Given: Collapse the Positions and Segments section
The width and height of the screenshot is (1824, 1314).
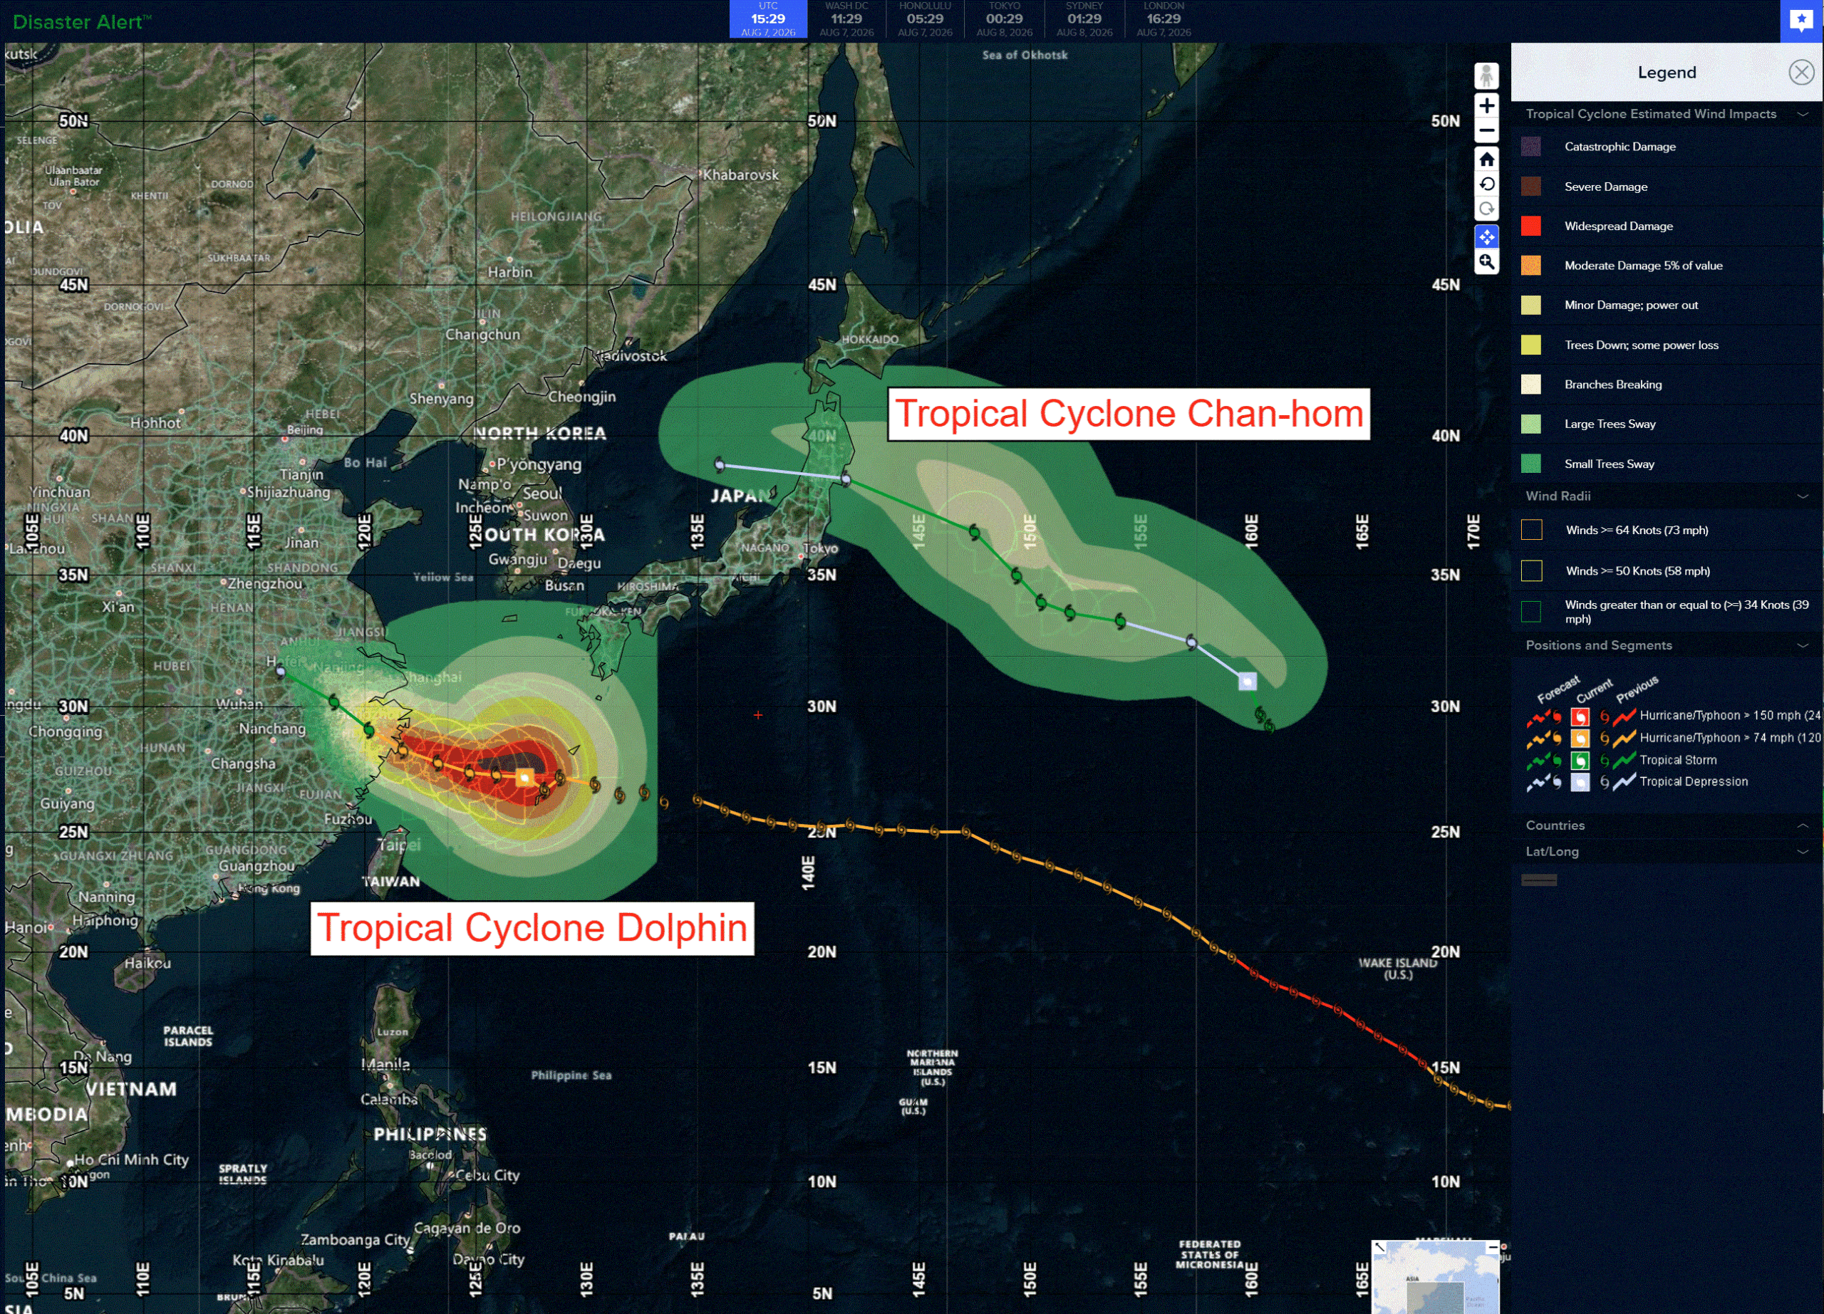Looking at the screenshot, I should pyautogui.click(x=1803, y=645).
